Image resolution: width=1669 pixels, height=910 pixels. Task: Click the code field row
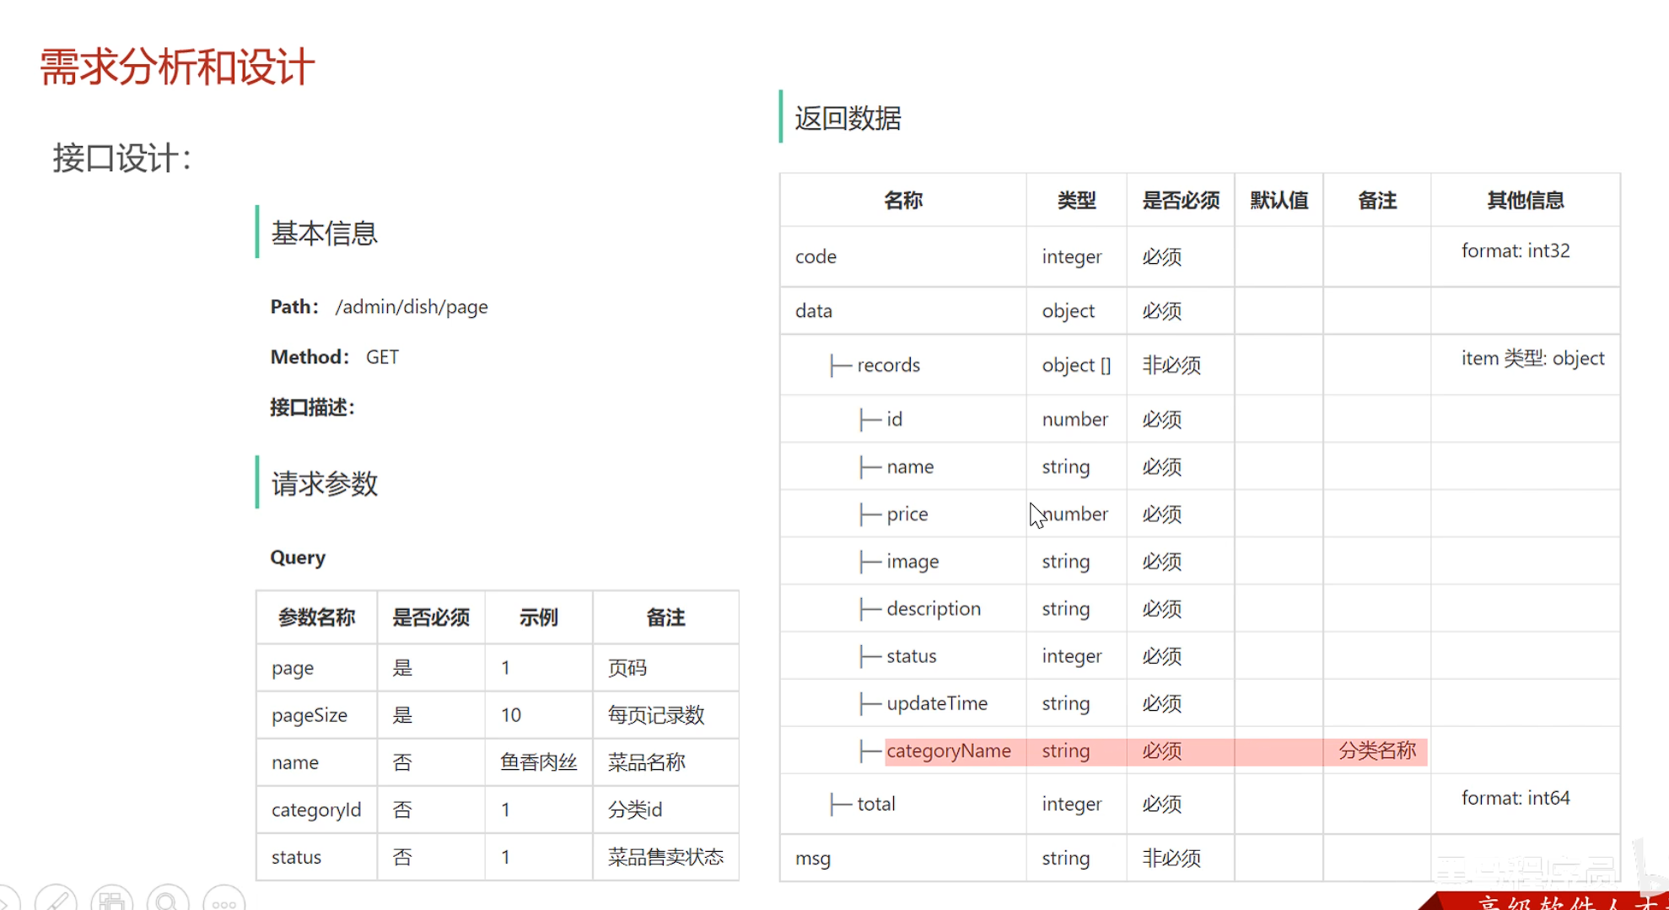pyautogui.click(x=815, y=256)
